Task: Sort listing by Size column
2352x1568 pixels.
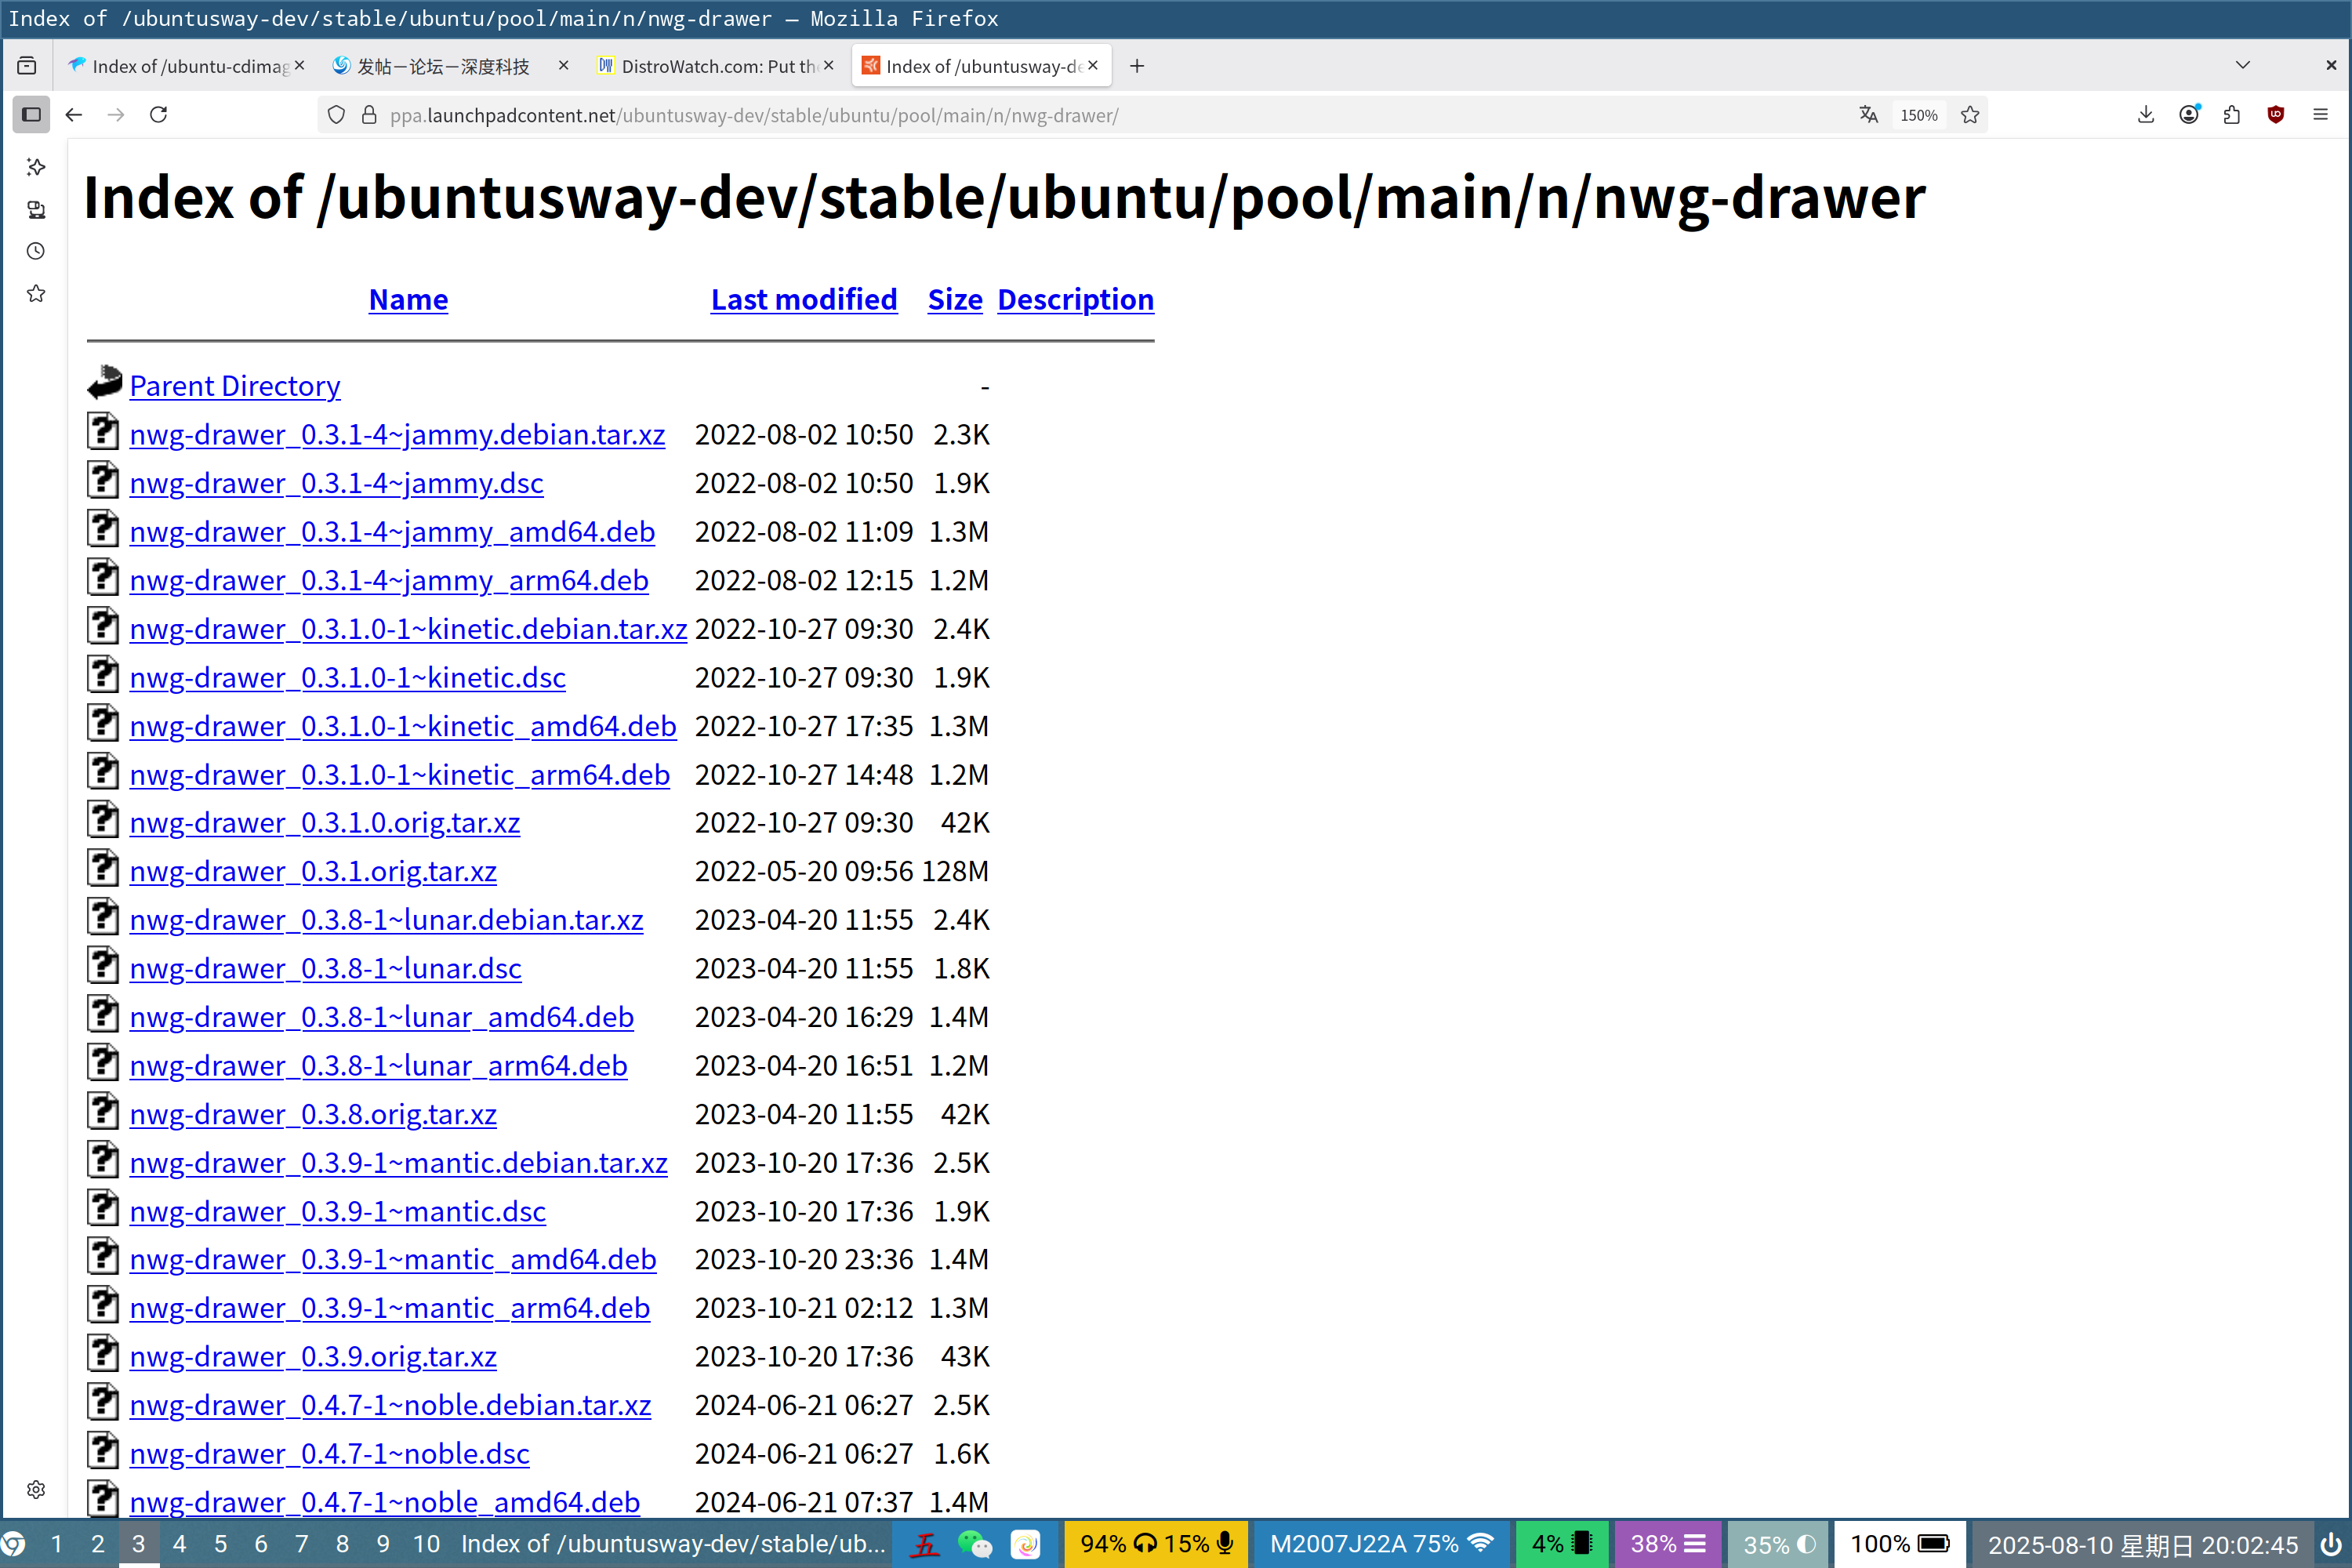Action: pyautogui.click(x=955, y=299)
